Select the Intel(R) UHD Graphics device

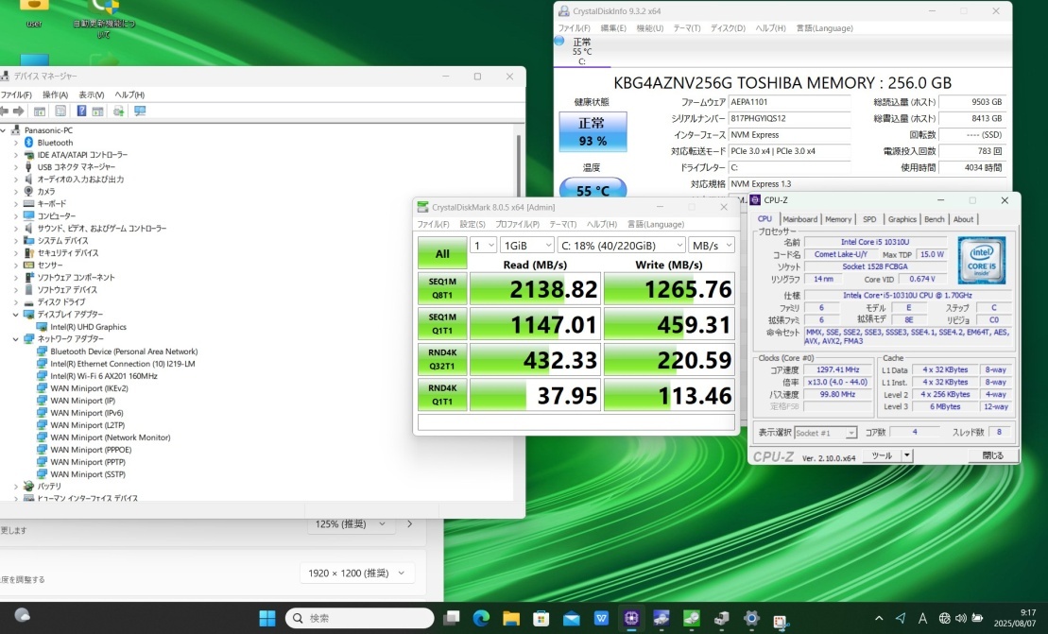click(88, 327)
